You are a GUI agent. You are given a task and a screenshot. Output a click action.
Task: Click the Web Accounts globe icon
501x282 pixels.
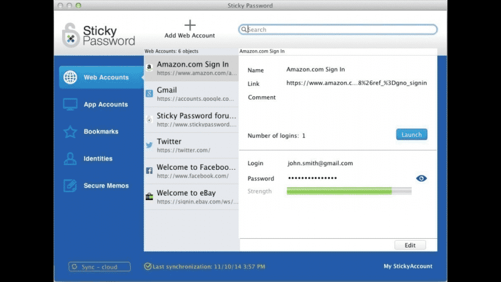(x=70, y=77)
